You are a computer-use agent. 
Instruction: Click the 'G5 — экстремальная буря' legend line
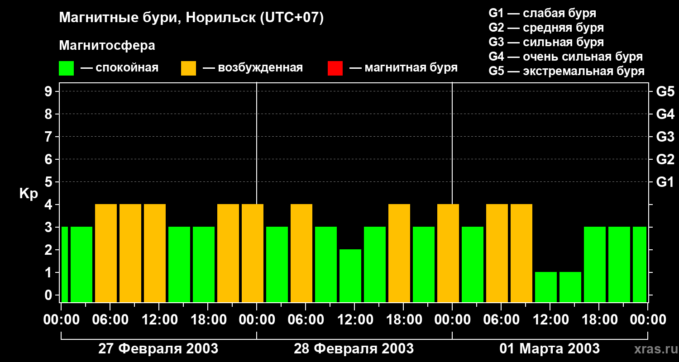(566, 71)
